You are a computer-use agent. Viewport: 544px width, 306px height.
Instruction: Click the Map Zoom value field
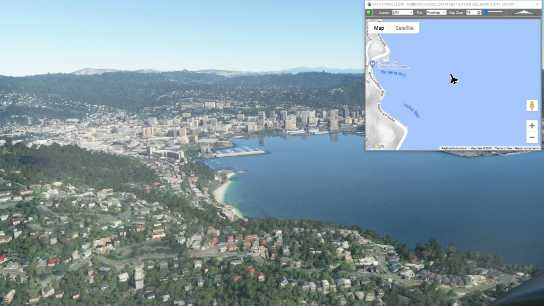[471, 12]
